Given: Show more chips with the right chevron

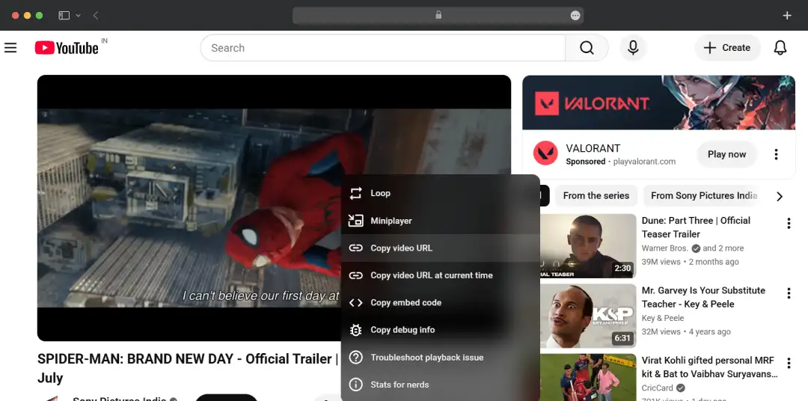Looking at the screenshot, I should pos(779,196).
